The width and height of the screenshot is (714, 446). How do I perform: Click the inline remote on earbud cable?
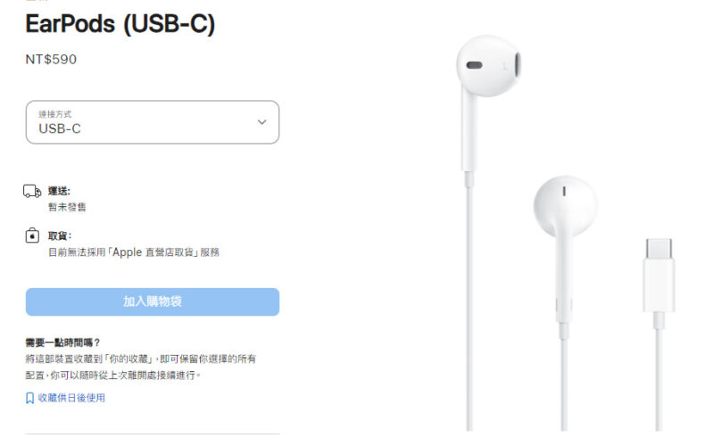pos(564,310)
